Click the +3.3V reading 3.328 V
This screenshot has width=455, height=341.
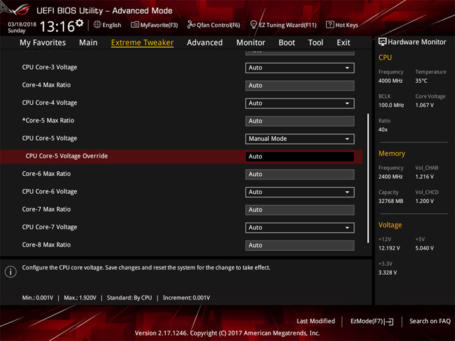[x=387, y=273]
